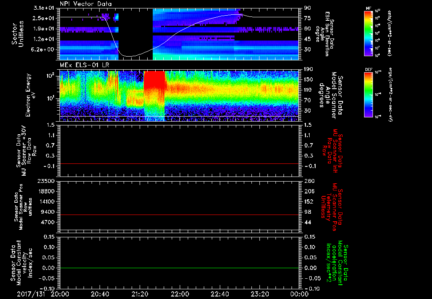The height and width of the screenshot is (299, 432).
Task: Click the green 'Model Constant acceleration' label
Action: 337,264
